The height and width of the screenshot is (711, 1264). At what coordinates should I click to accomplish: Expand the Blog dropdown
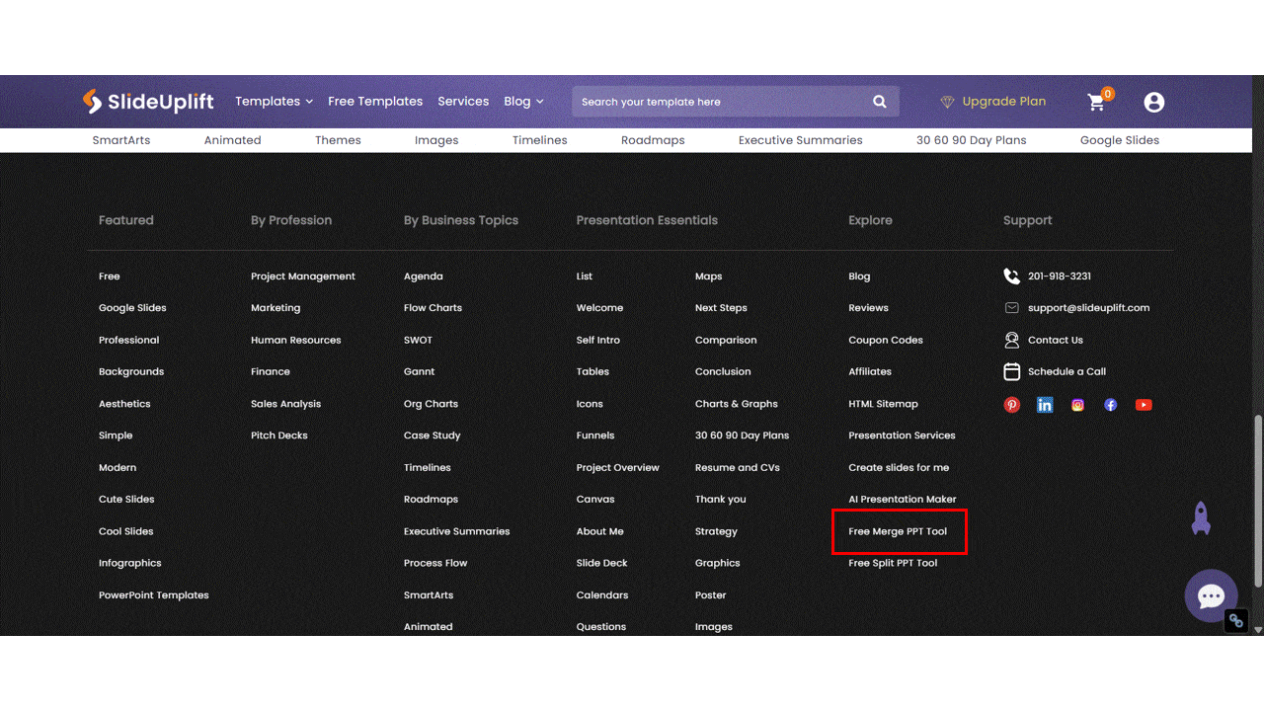point(523,101)
